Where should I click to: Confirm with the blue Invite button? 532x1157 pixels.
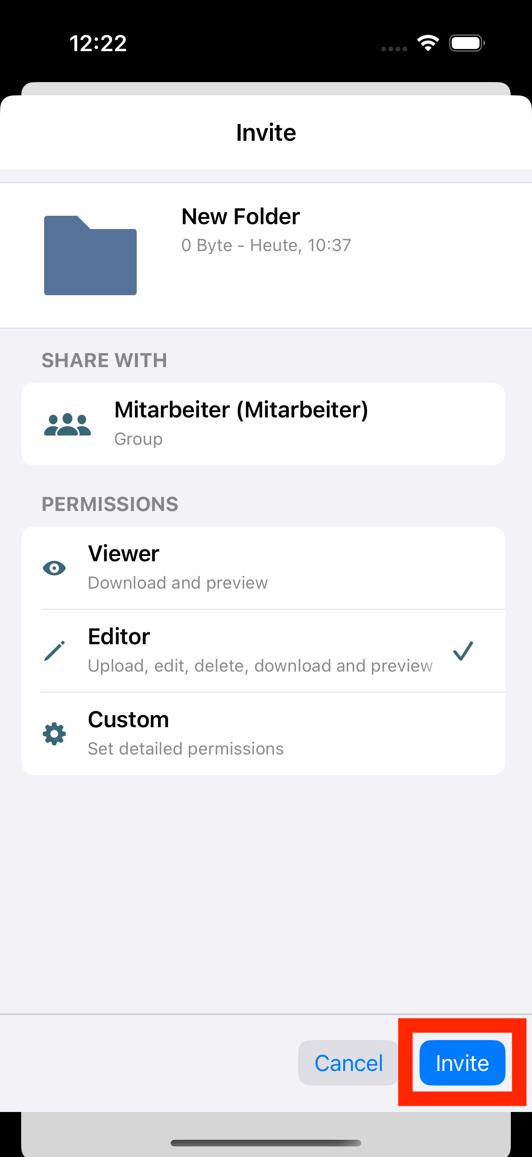[462, 1063]
